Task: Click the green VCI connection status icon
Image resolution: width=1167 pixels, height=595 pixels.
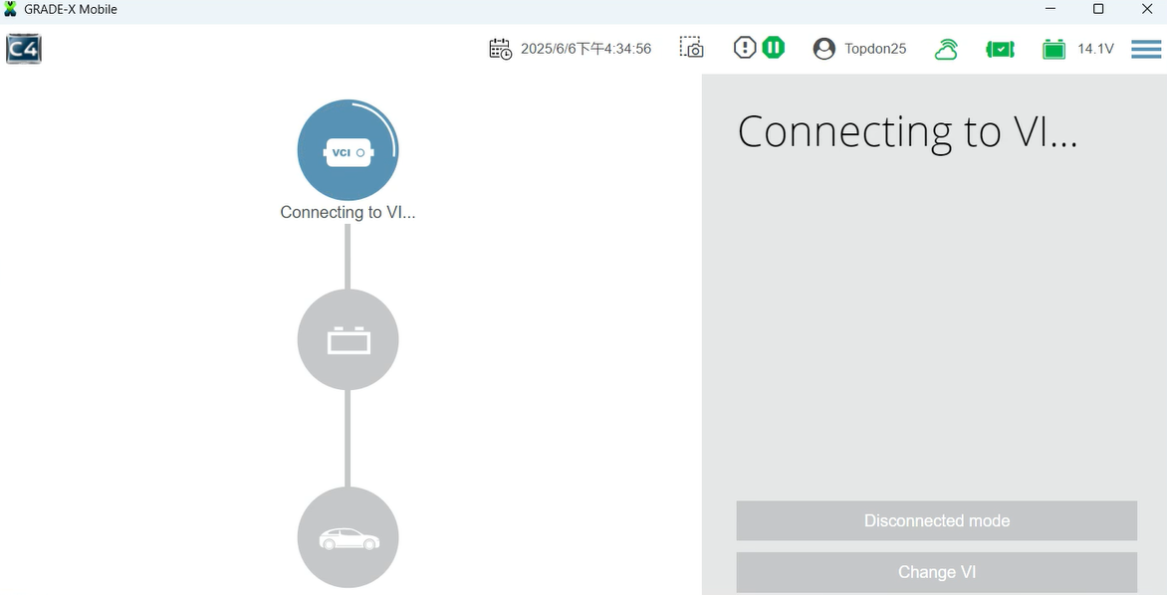Action: pyautogui.click(x=1000, y=49)
